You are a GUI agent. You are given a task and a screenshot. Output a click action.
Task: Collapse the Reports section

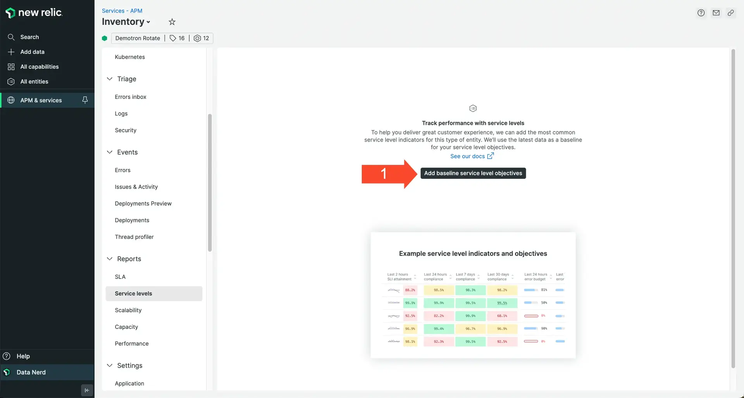click(x=110, y=259)
